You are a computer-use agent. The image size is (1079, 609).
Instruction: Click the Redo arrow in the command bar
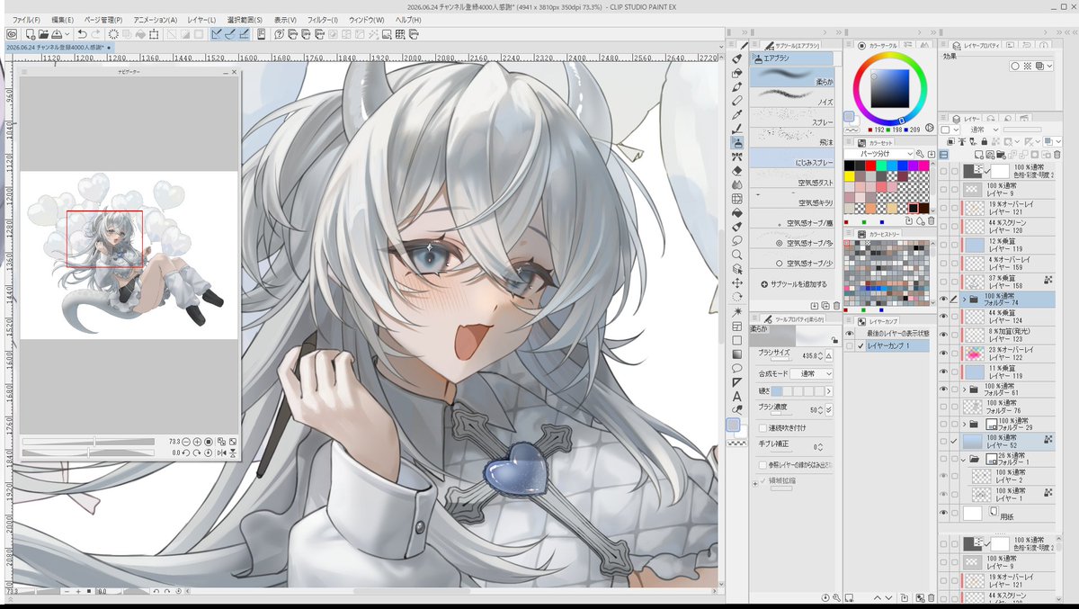click(96, 34)
